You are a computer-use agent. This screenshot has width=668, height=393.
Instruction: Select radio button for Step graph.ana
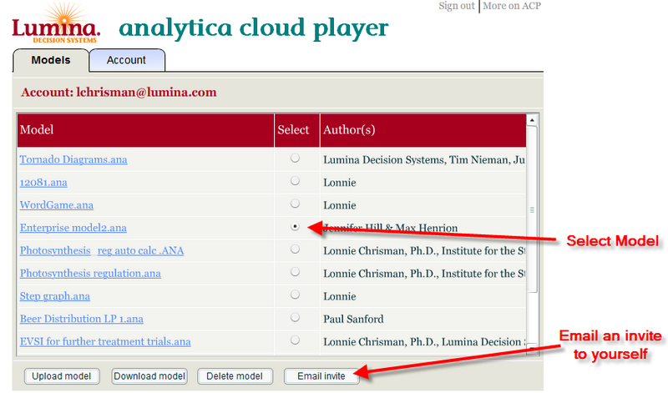(295, 295)
